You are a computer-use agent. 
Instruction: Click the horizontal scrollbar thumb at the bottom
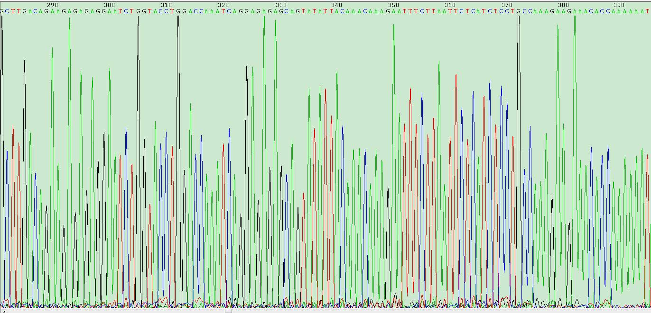[228, 311]
